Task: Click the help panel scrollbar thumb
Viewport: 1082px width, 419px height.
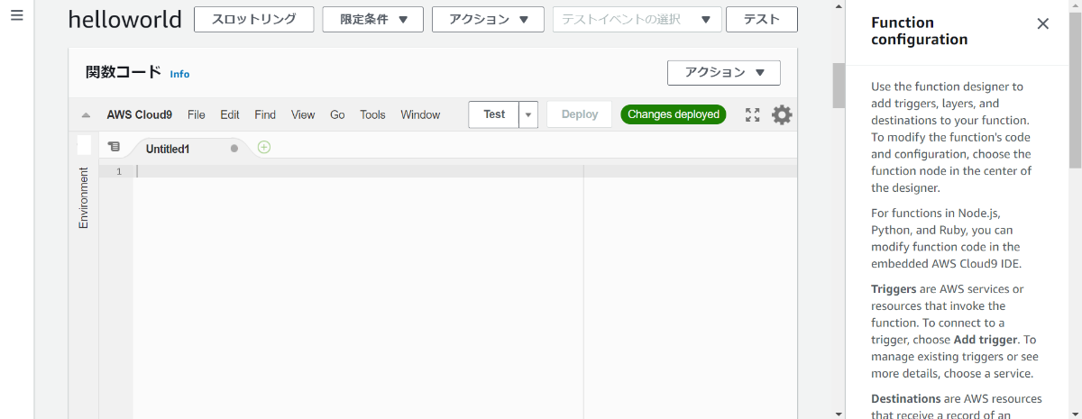Action: pyautogui.click(x=1076, y=90)
